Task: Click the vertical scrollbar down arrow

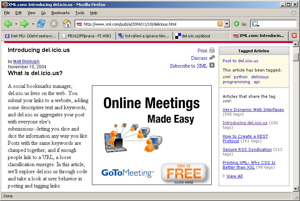Action: pyautogui.click(x=296, y=189)
